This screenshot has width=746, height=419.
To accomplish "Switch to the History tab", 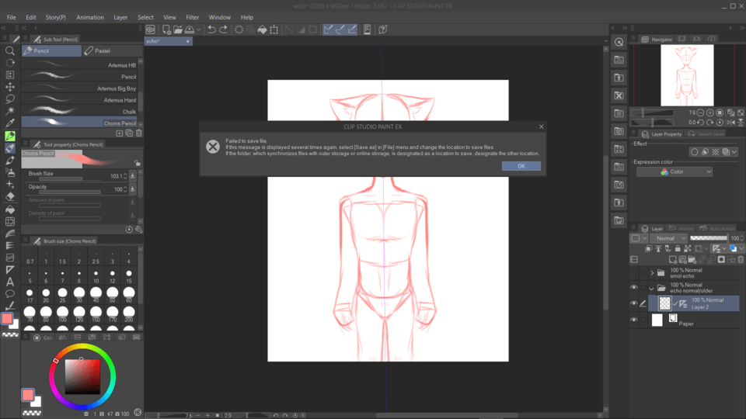I will 682,228.
